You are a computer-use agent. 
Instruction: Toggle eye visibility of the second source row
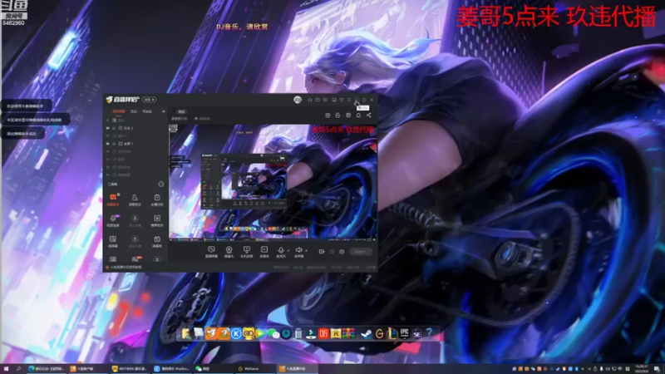(x=108, y=128)
